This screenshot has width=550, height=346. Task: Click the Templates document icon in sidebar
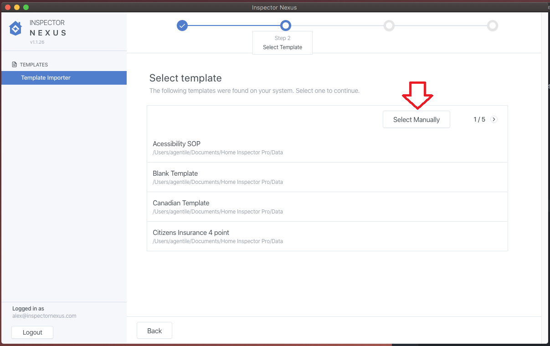pyautogui.click(x=15, y=65)
